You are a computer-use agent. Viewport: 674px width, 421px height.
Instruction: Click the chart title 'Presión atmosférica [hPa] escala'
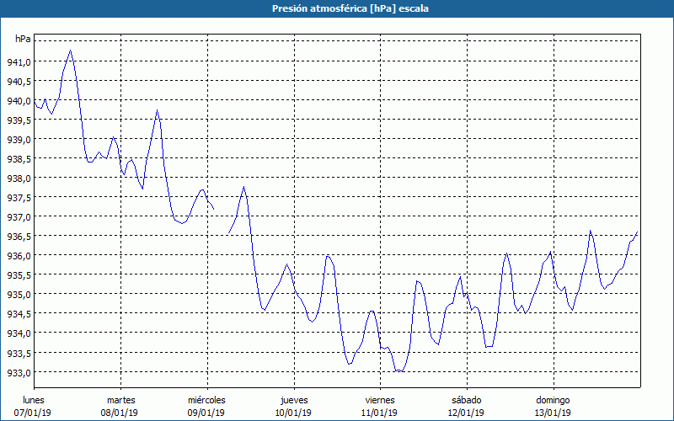(350, 8)
